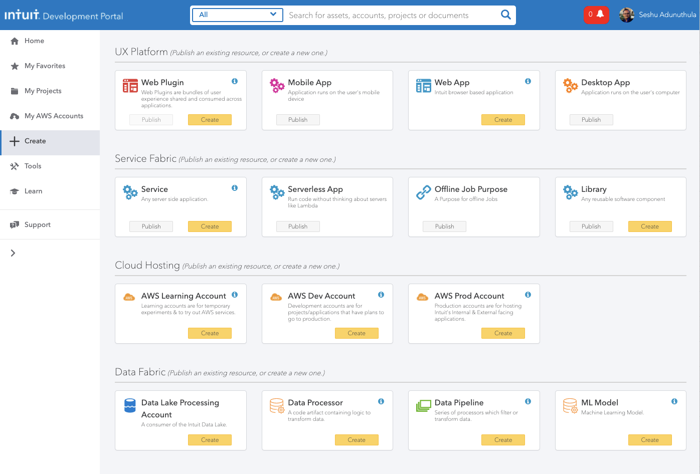Click the Data Lake Processing database icon
This screenshot has height=474, width=700.
pyautogui.click(x=130, y=405)
